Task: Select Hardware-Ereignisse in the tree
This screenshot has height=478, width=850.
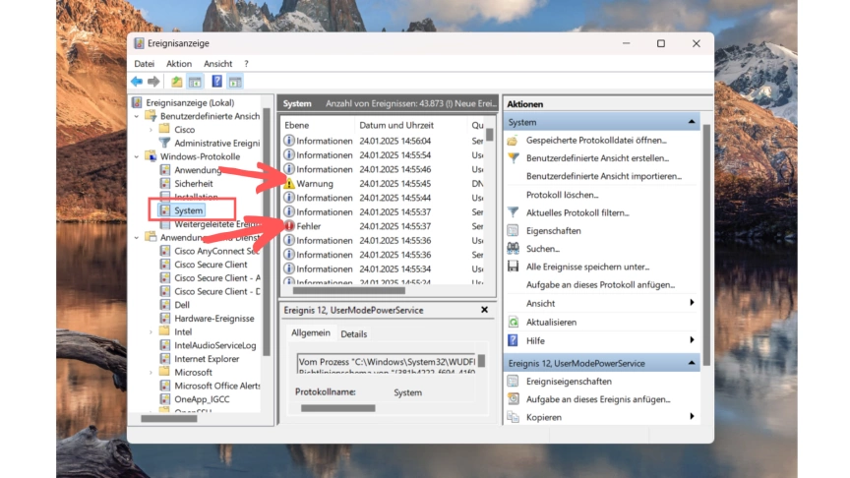Action: [x=214, y=318]
